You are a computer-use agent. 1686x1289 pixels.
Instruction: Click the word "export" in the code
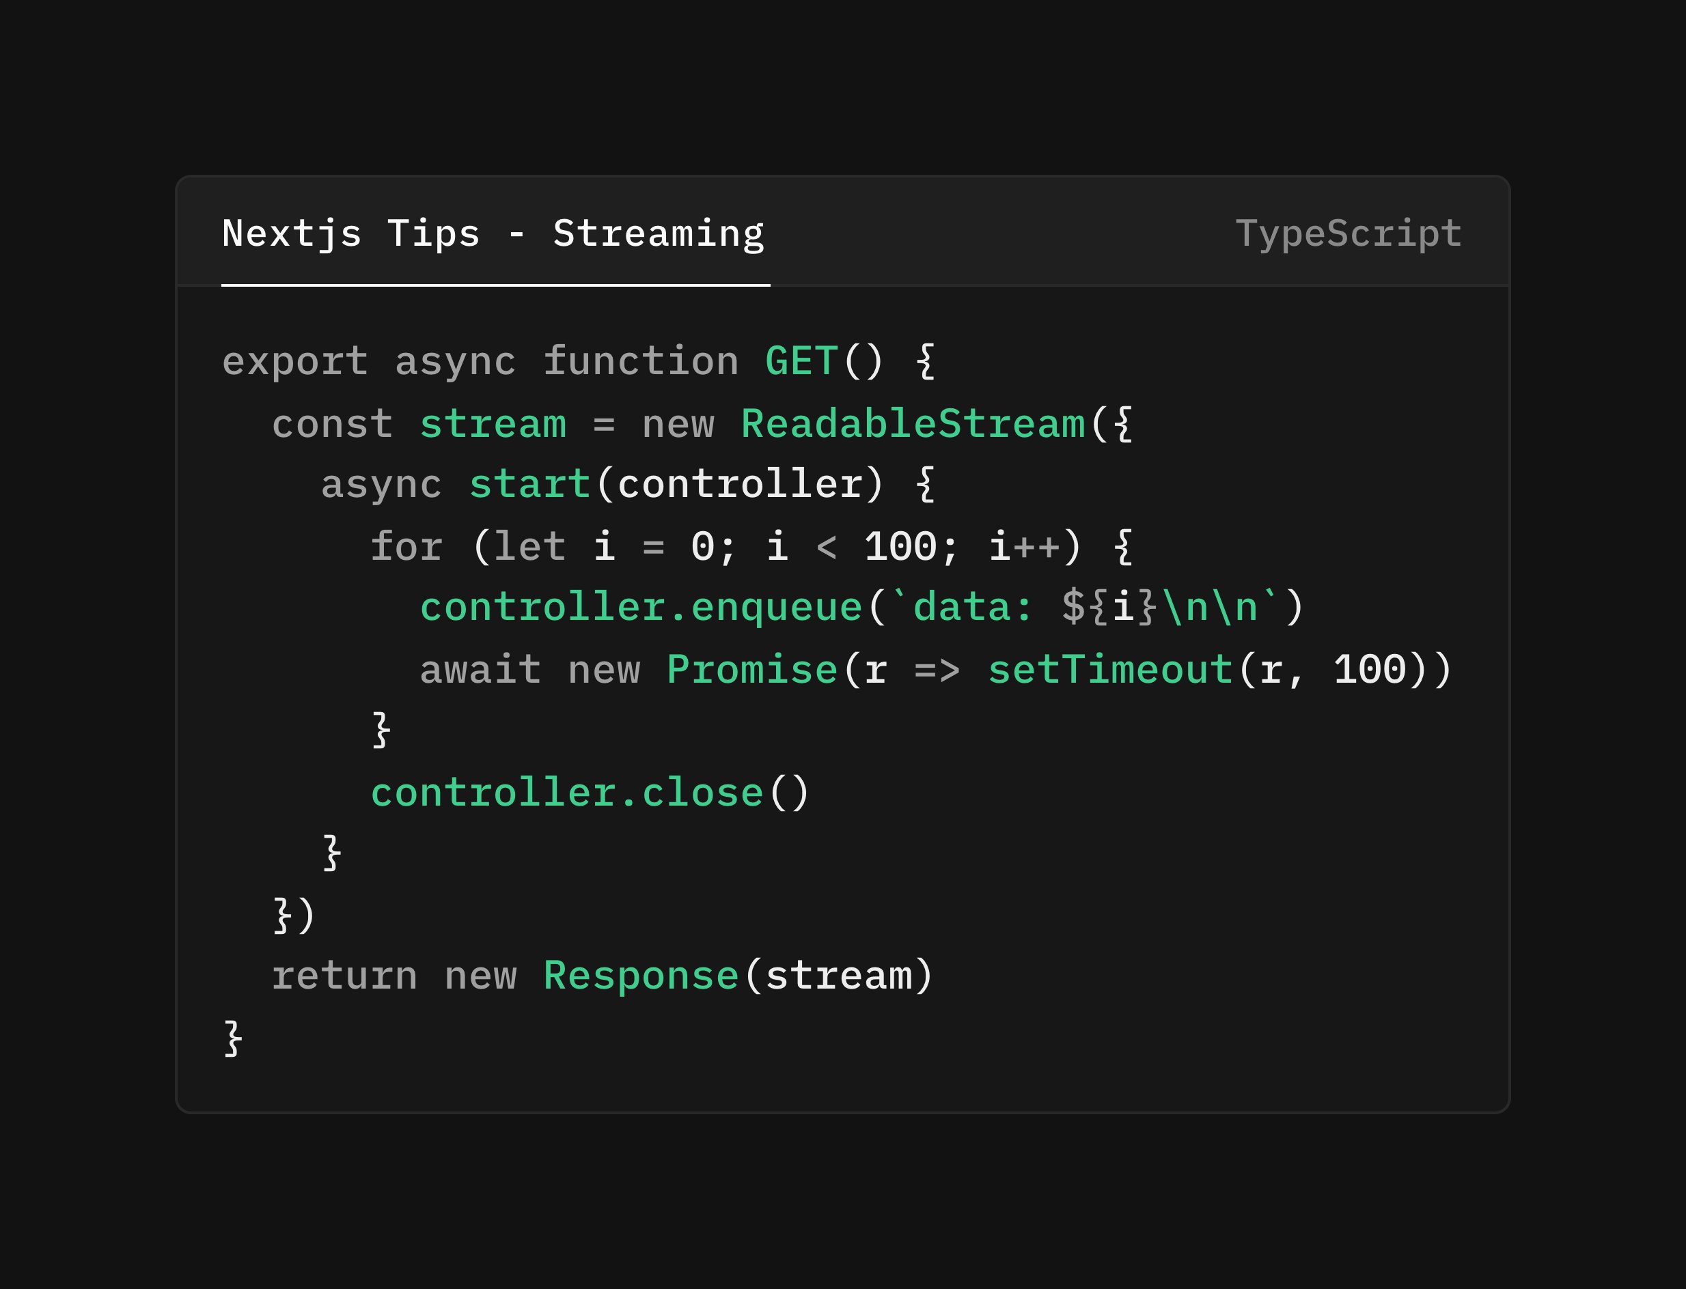[295, 361]
